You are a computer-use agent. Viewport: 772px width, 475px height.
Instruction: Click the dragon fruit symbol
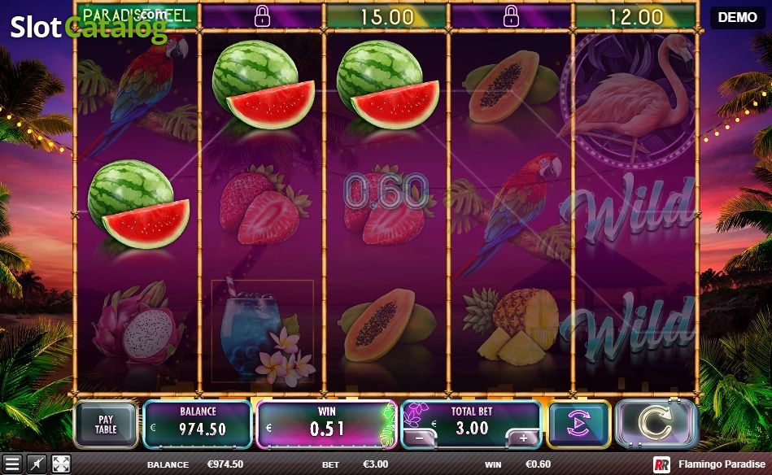tap(137, 322)
